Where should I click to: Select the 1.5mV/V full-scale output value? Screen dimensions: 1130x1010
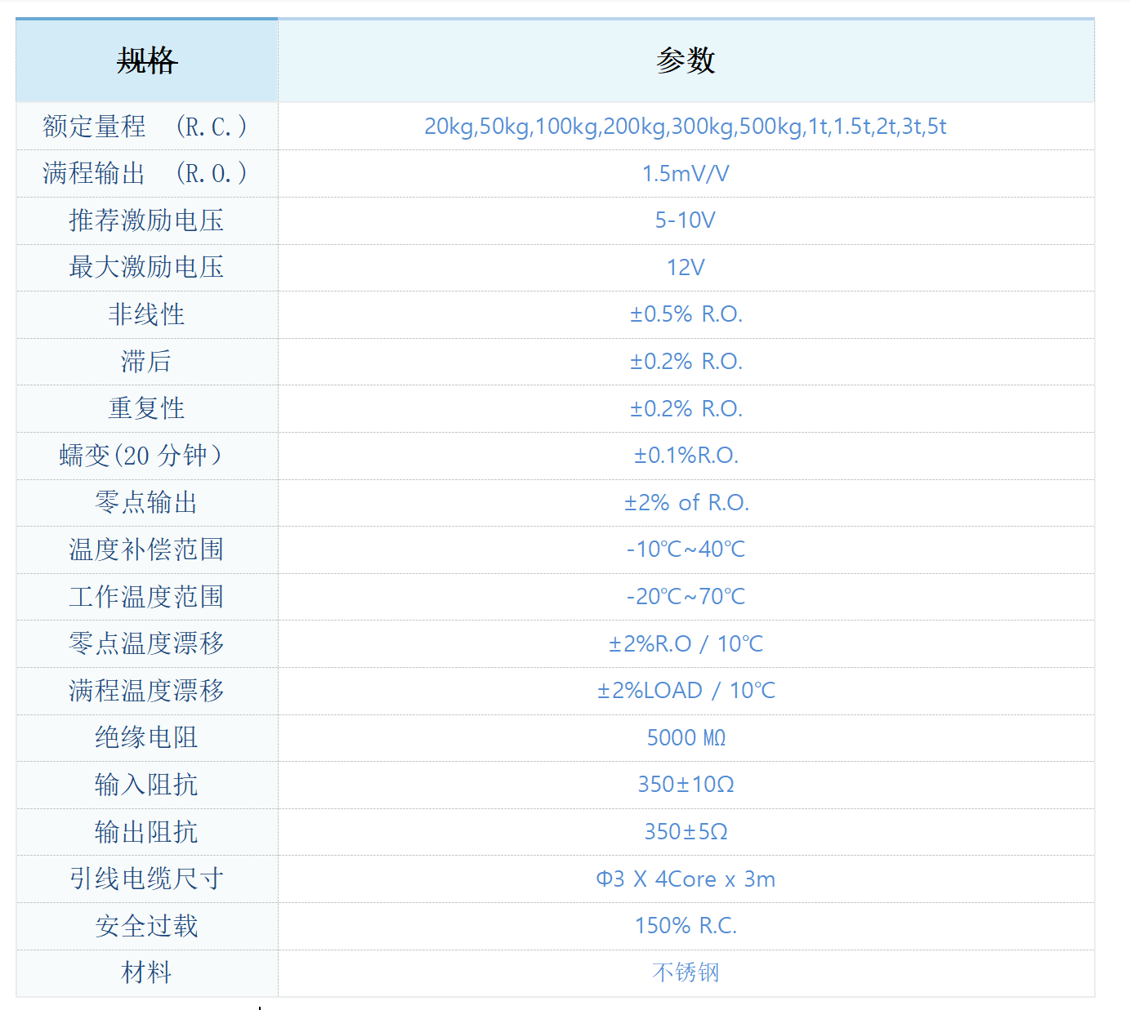pos(686,174)
